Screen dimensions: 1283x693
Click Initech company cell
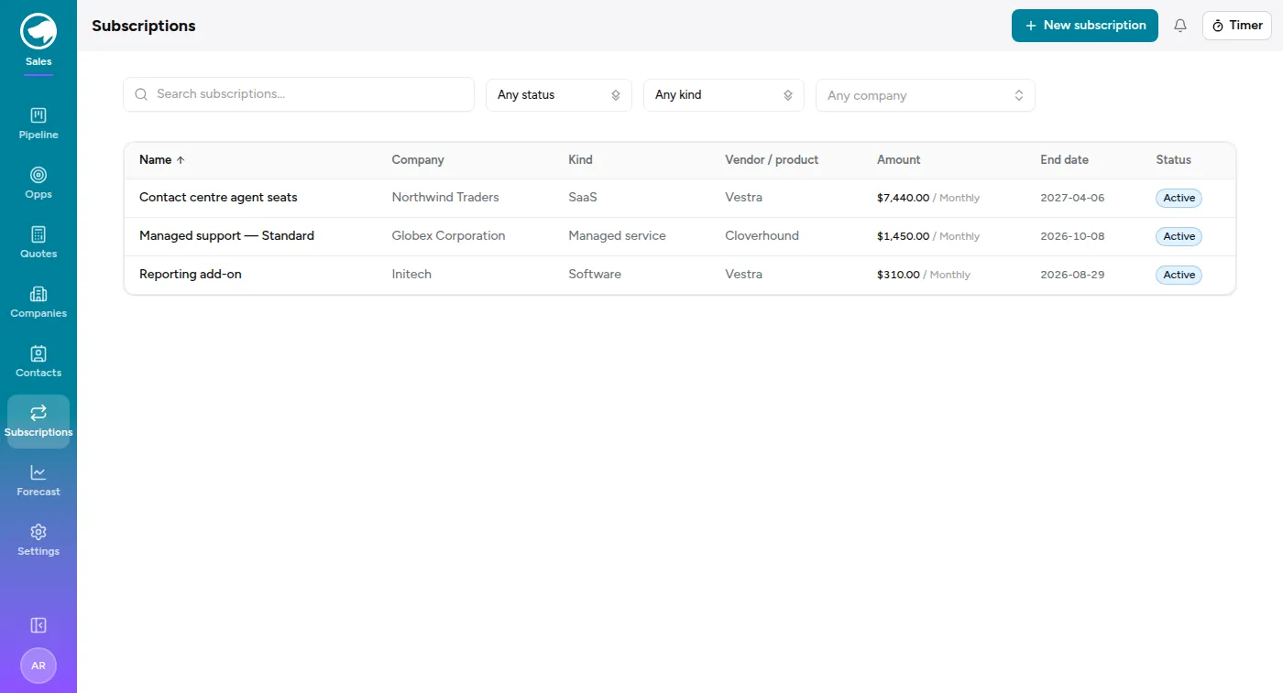(x=411, y=275)
